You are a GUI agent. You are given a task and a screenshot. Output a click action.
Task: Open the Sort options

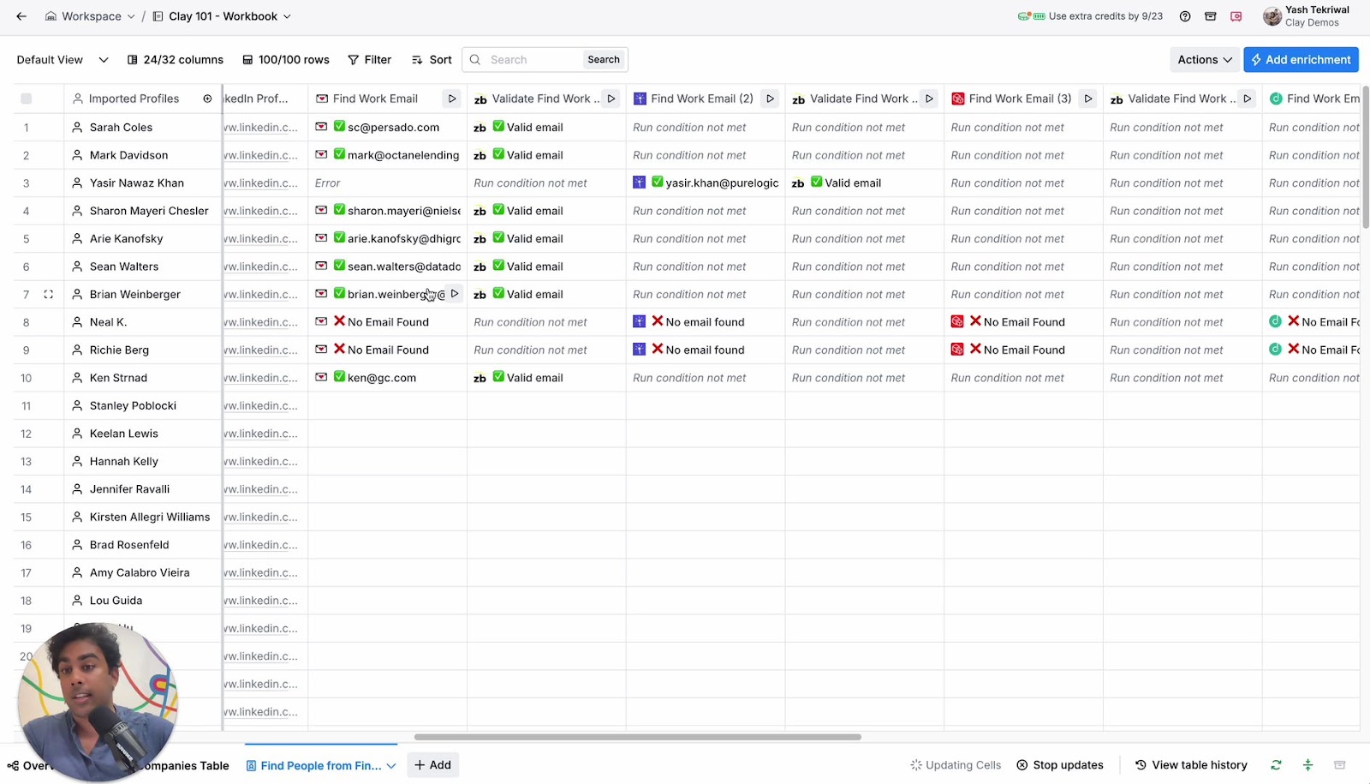(431, 59)
